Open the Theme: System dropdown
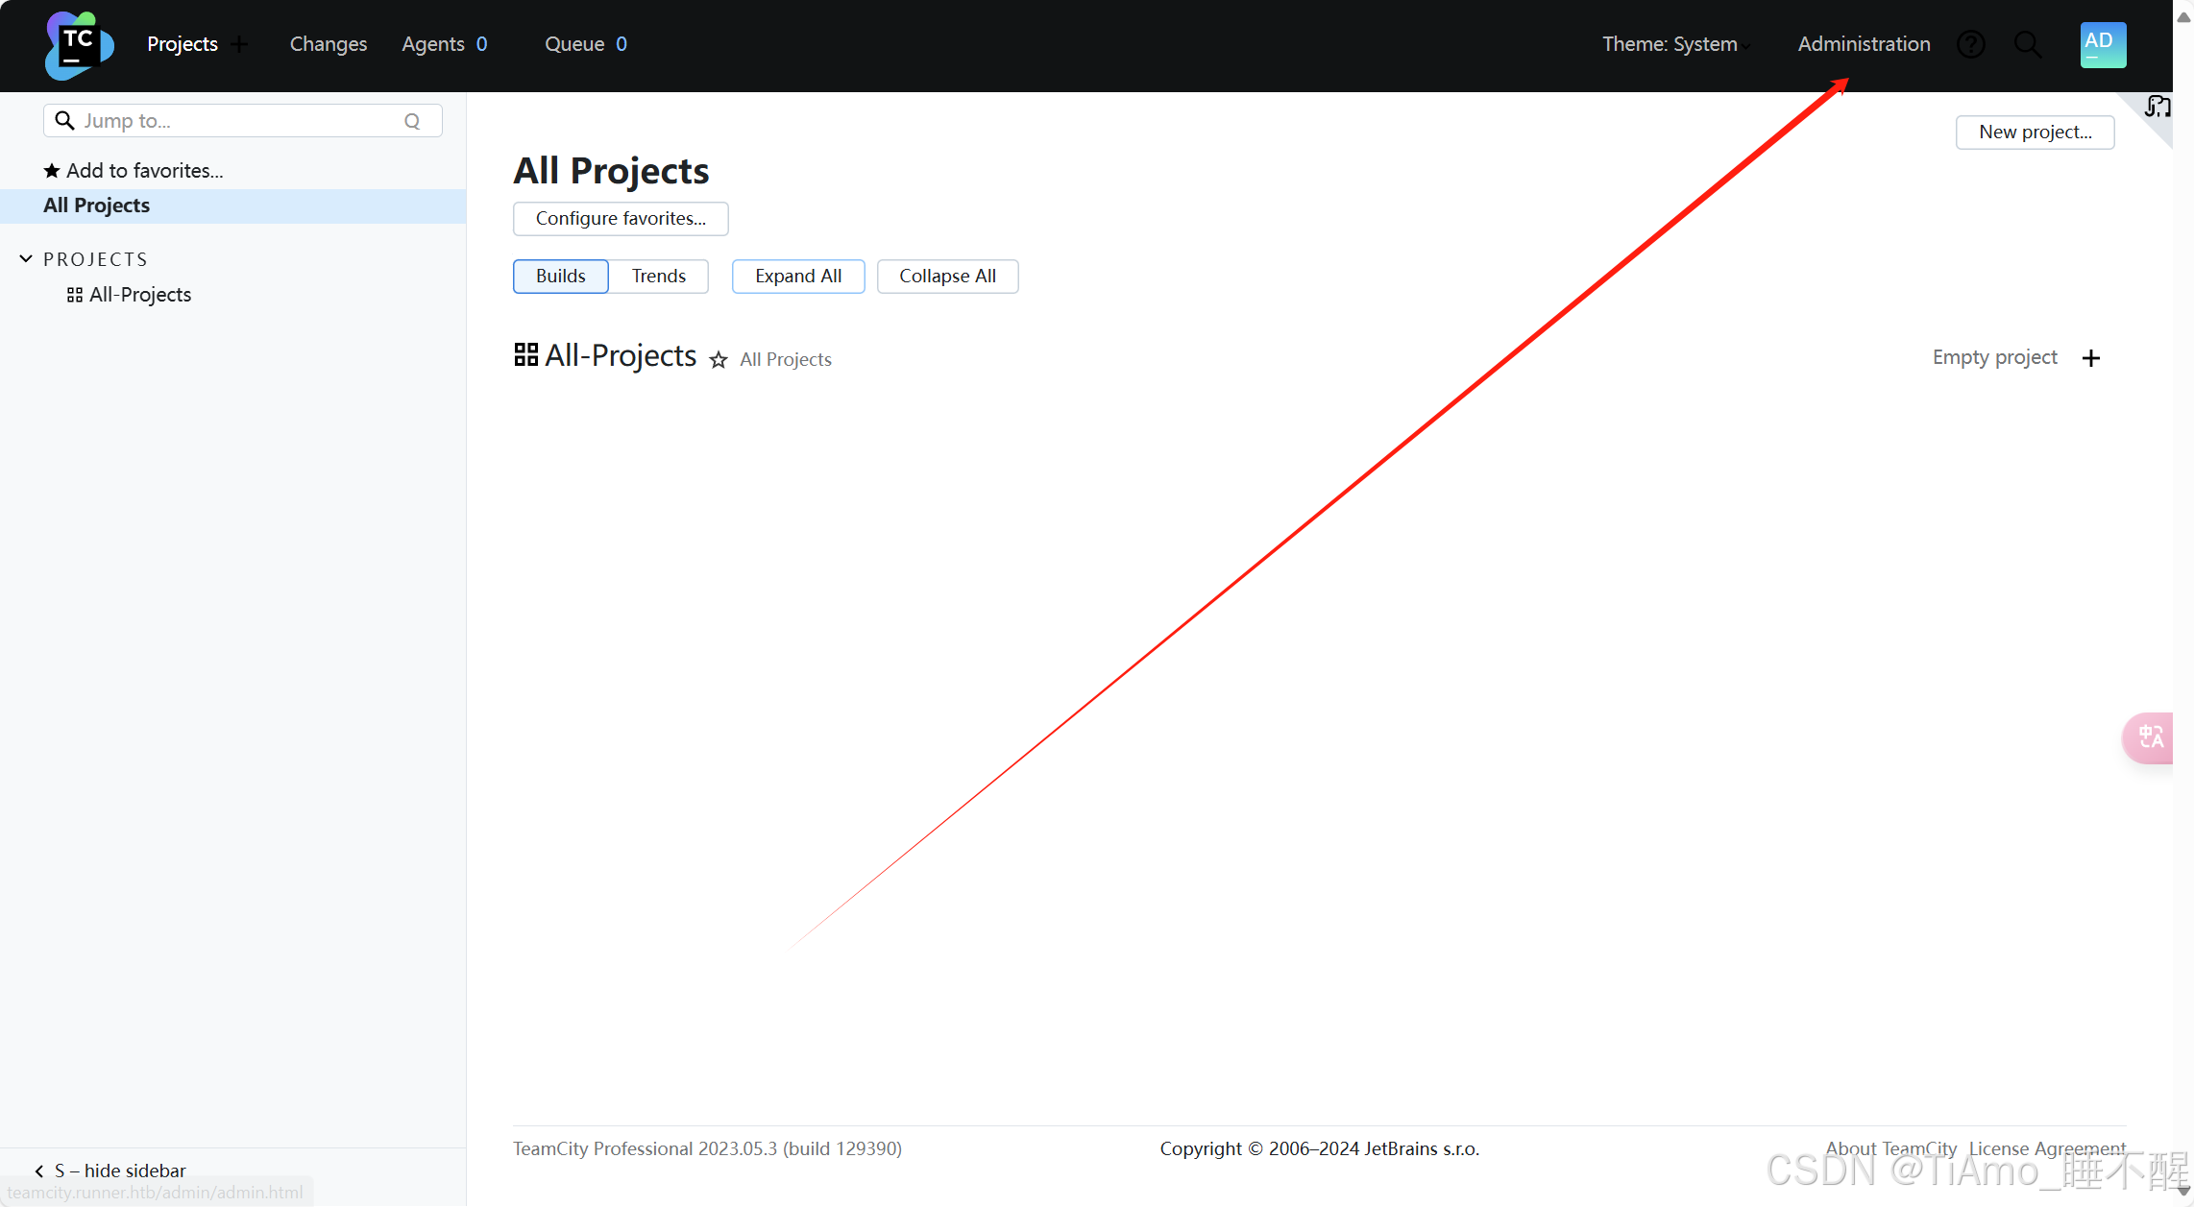 click(x=1676, y=44)
